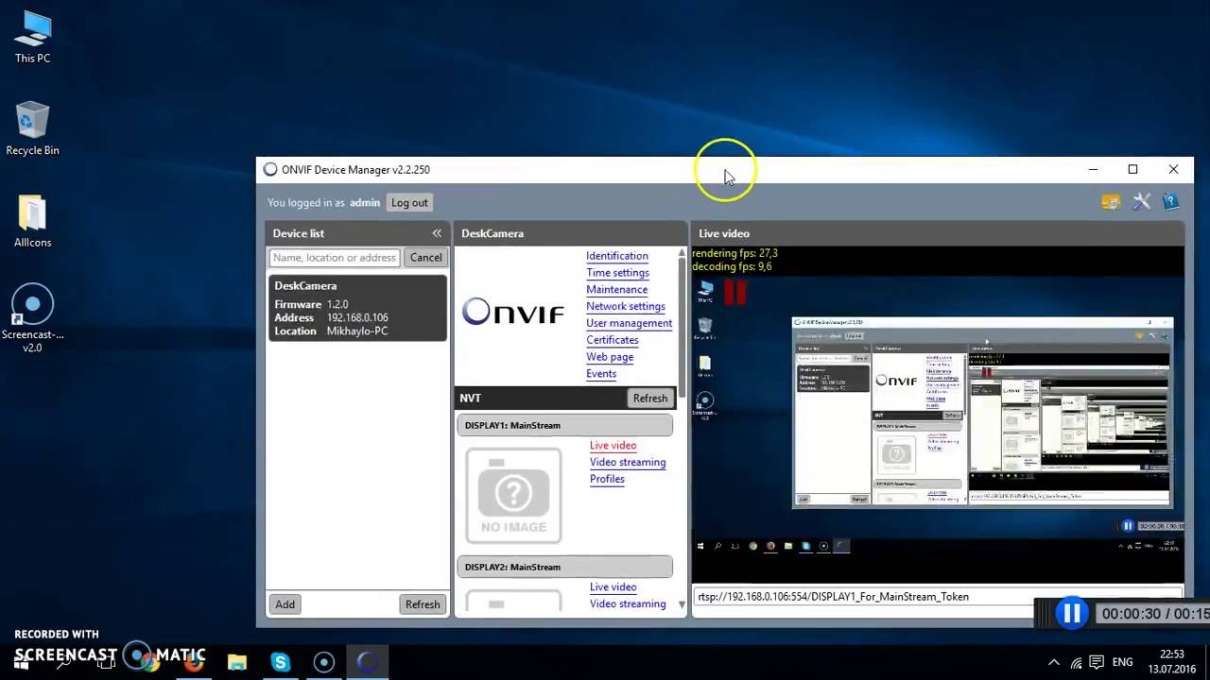The height and width of the screenshot is (680, 1210).
Task: Open Firefox from the taskbar
Action: point(193,662)
